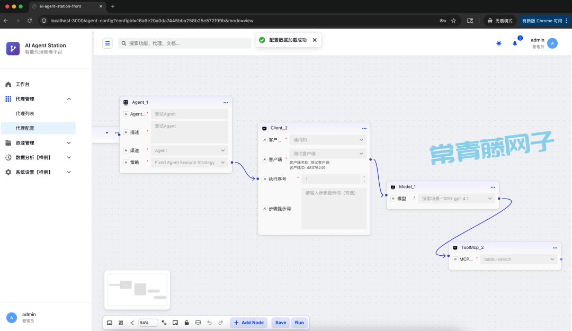Click the hamburger menu icon beside search
Image resolution: width=572 pixels, height=331 pixels.
point(108,43)
